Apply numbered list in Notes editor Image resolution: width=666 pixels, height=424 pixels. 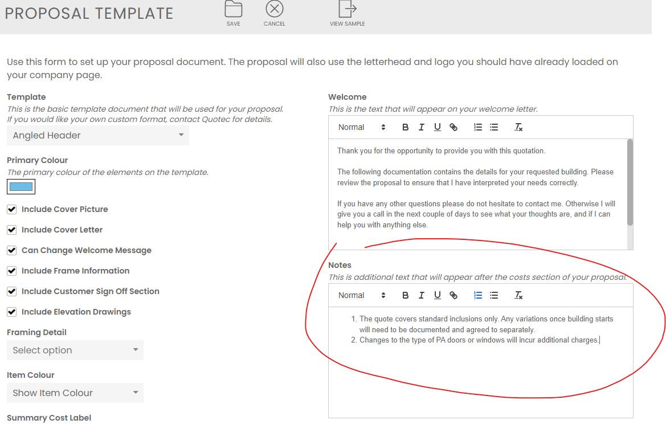click(478, 295)
